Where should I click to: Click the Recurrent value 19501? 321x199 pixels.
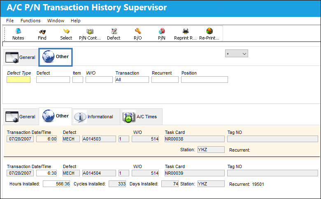(x=258, y=184)
